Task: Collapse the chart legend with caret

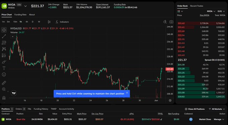Action: [13, 37]
